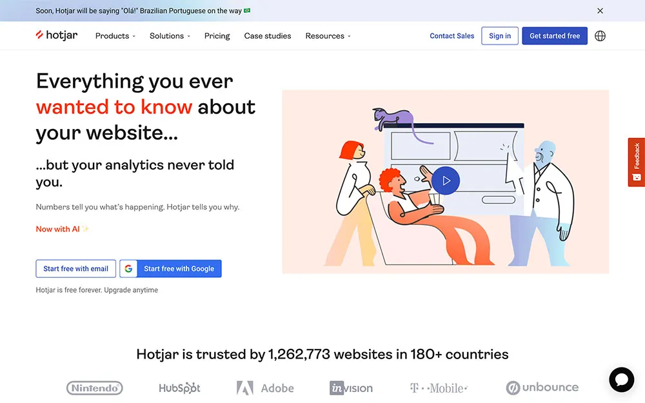Open the Now with AI link
The image size is (645, 403).
pyautogui.click(x=62, y=229)
